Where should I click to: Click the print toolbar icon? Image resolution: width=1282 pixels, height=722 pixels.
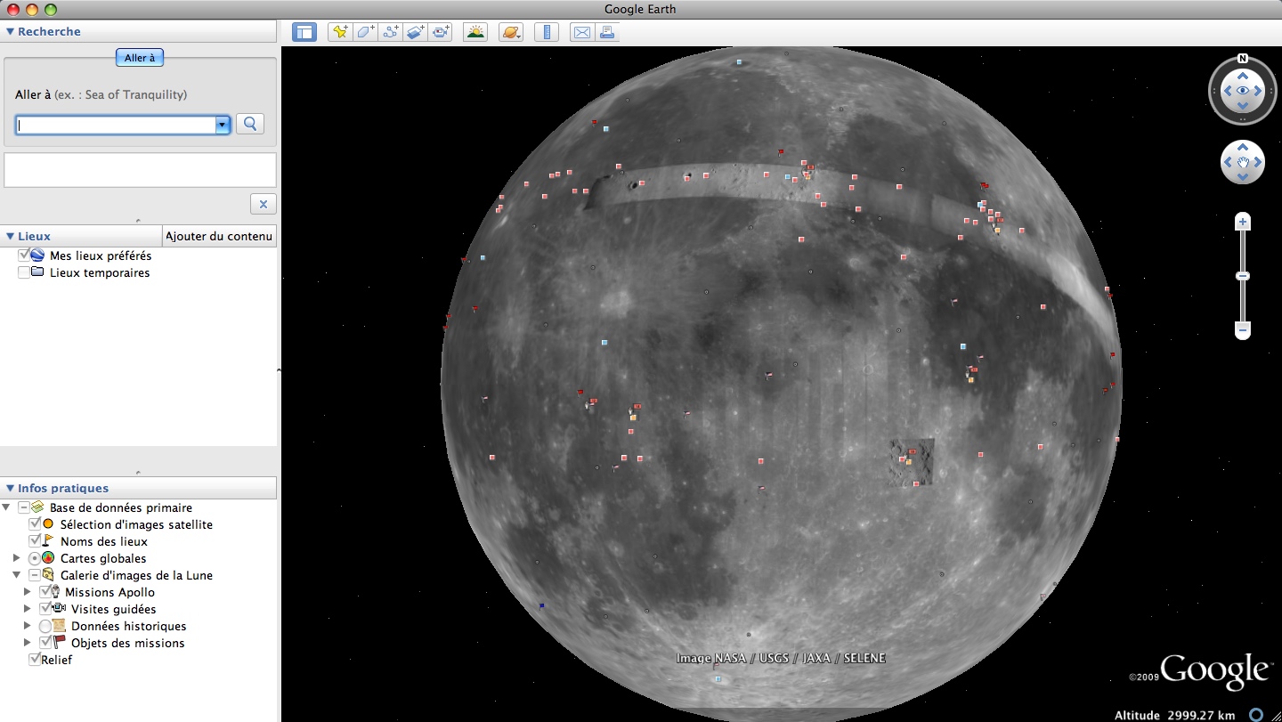click(x=607, y=32)
